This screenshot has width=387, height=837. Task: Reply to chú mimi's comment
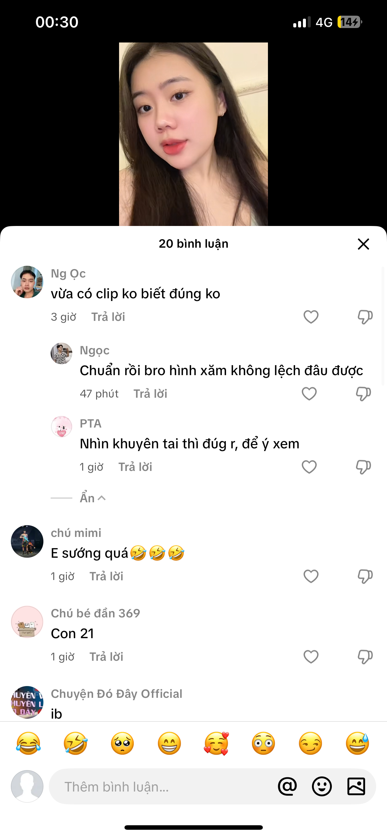pos(106,576)
